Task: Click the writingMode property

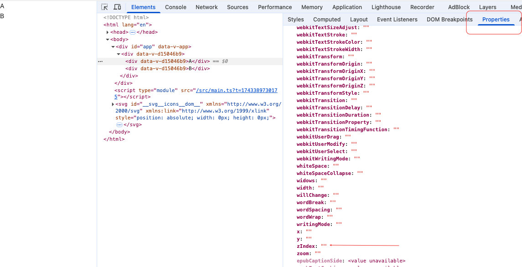Action: tap(319, 224)
